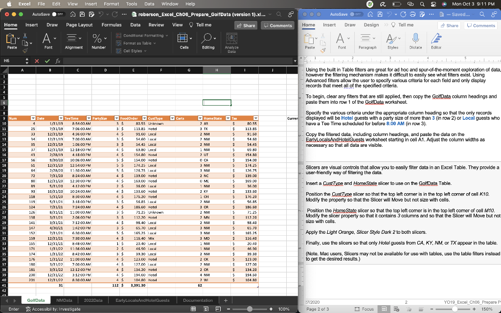Click the Redo arrow in Excel title bar

coord(114,14)
